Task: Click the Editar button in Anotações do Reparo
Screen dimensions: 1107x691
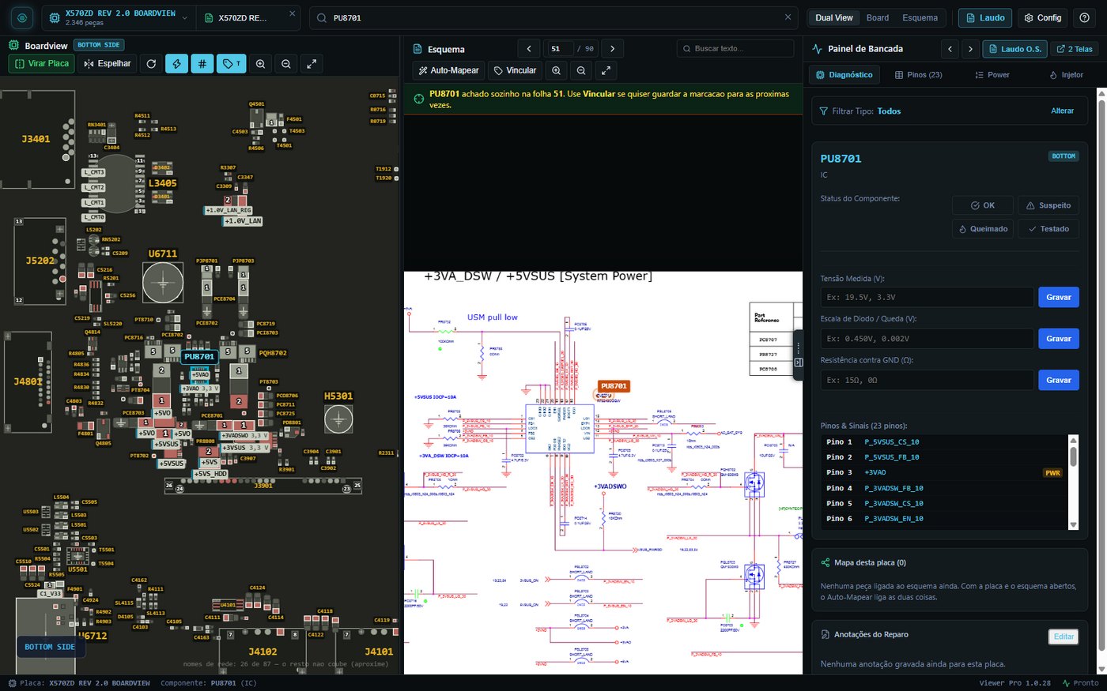Action: [1064, 637]
